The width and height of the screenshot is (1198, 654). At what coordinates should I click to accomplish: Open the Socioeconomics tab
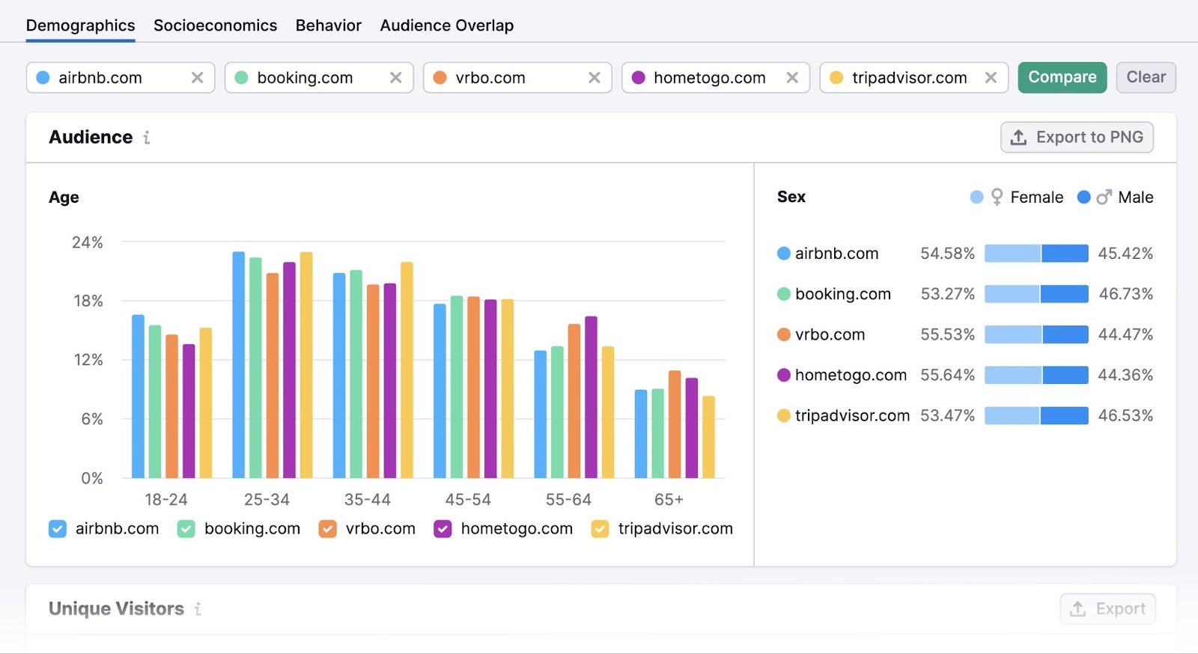pos(215,25)
